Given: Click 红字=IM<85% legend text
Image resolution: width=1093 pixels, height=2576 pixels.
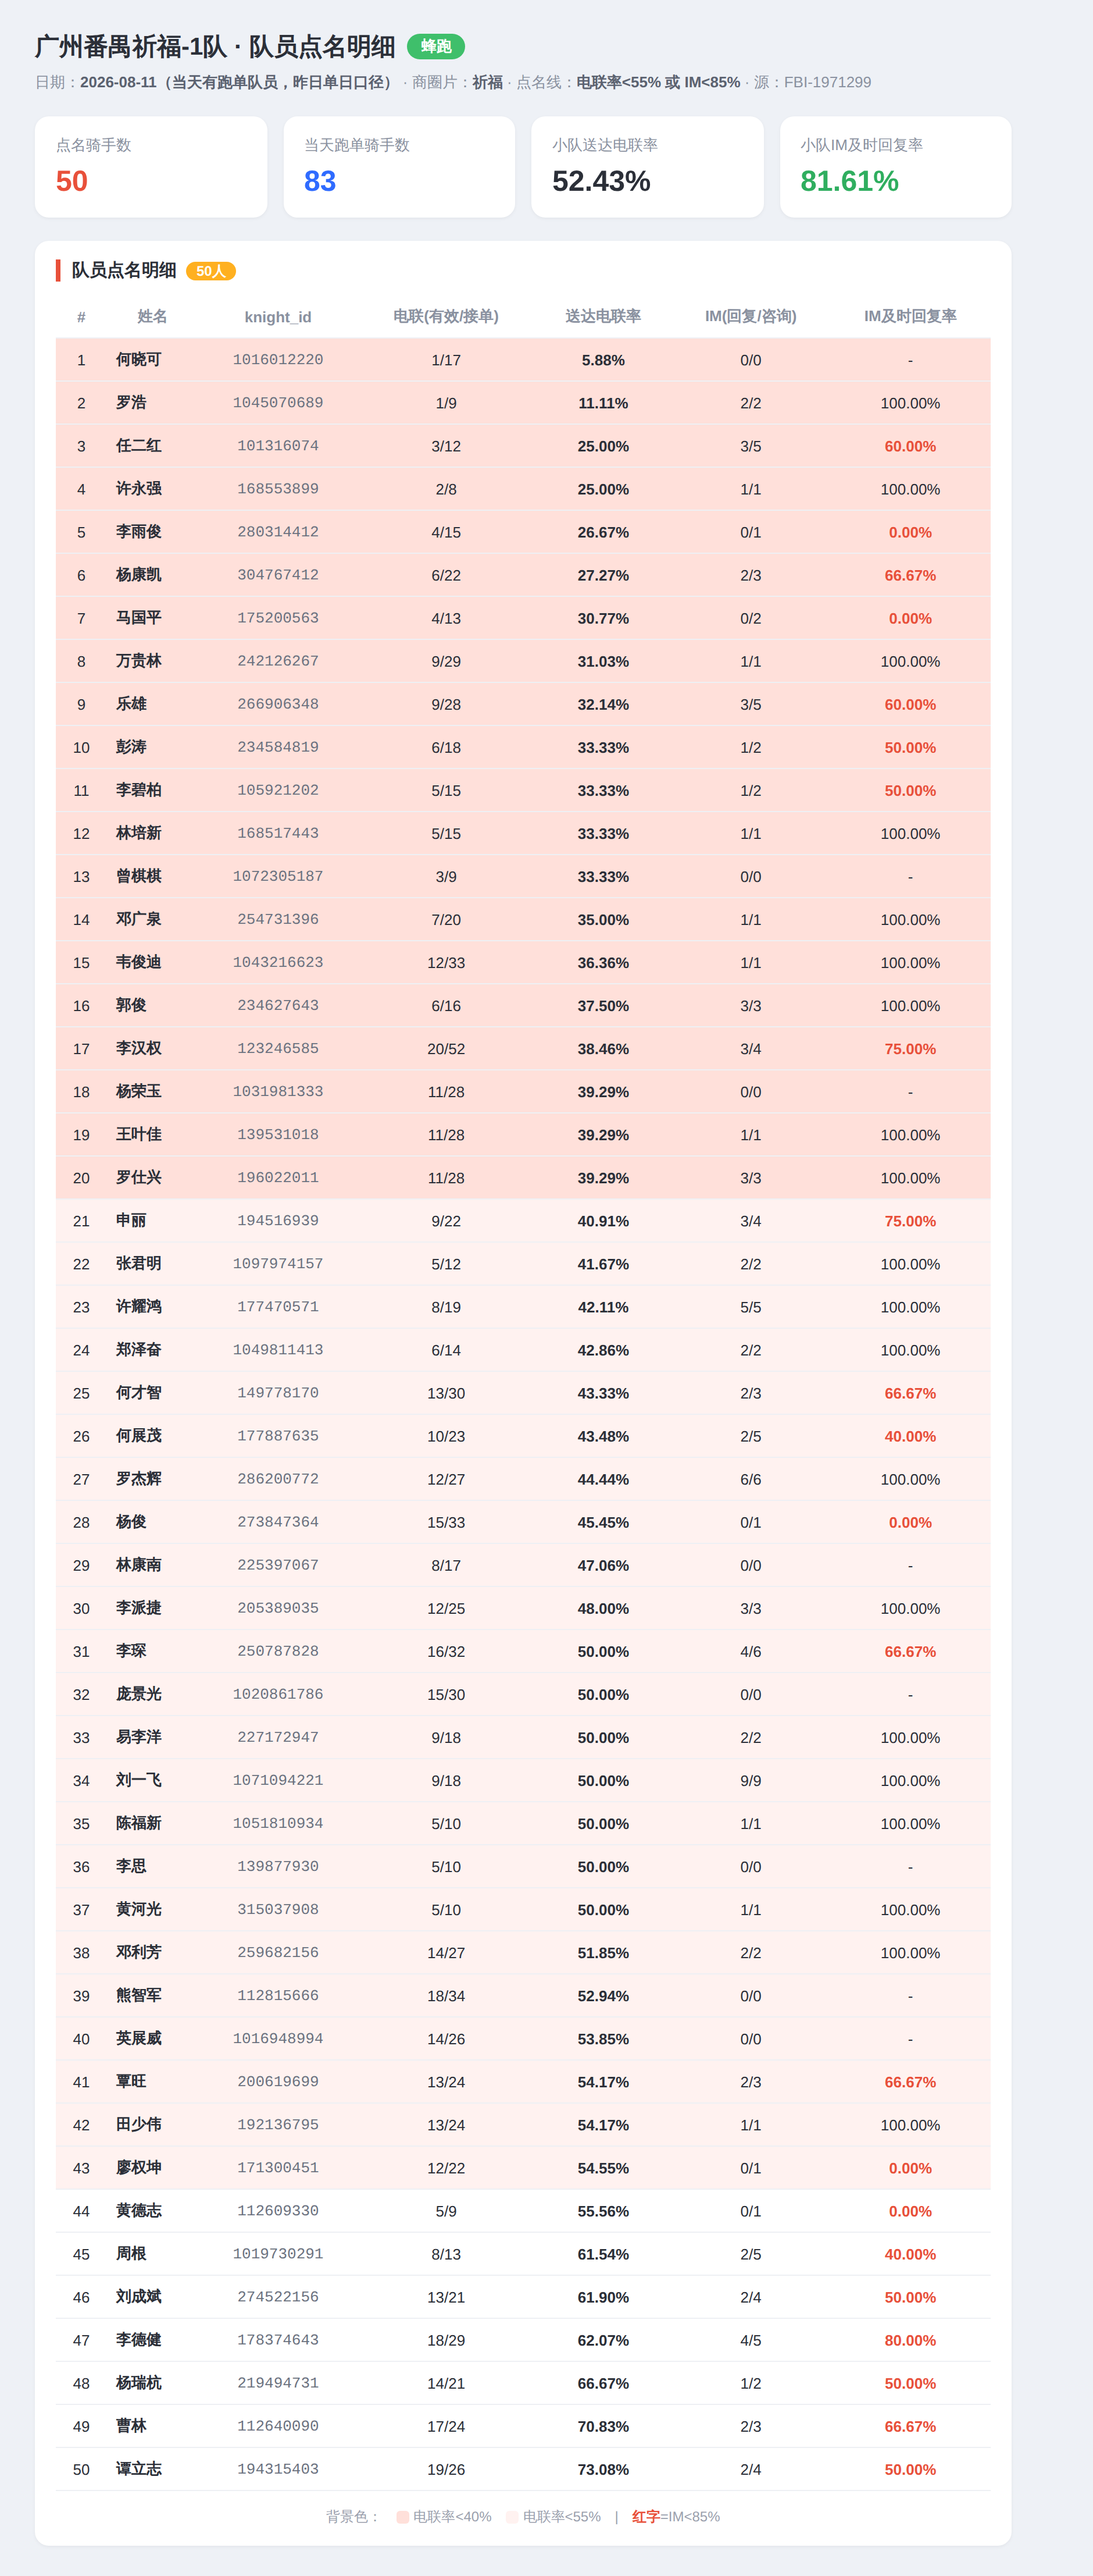Looking at the screenshot, I should point(676,2517).
